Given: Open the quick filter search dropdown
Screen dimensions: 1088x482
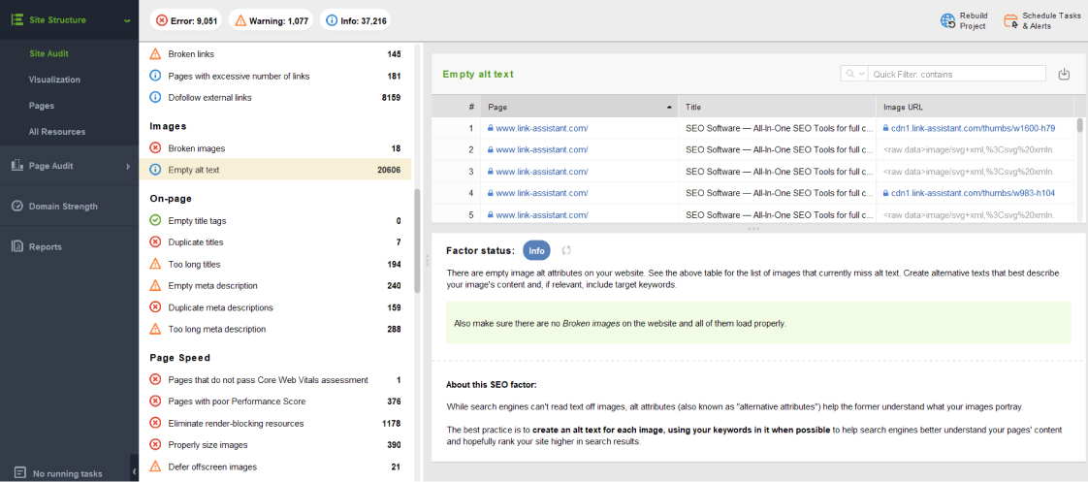Looking at the screenshot, I should click(854, 74).
